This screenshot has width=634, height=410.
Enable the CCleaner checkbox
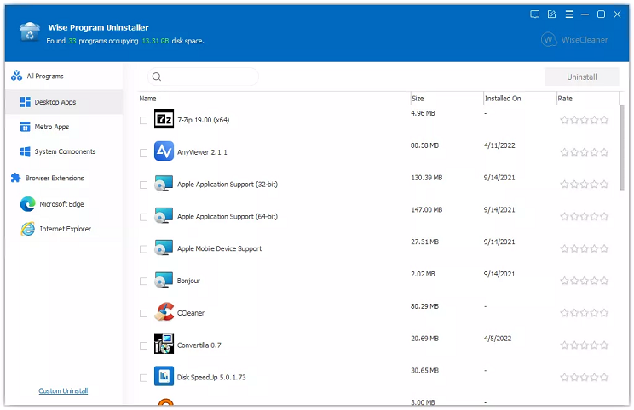[143, 314]
